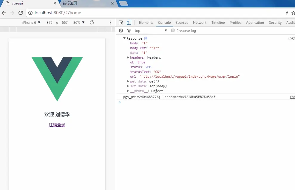This screenshot has width=295, height=190.
Task: Select the url login string value
Action: 190,77
